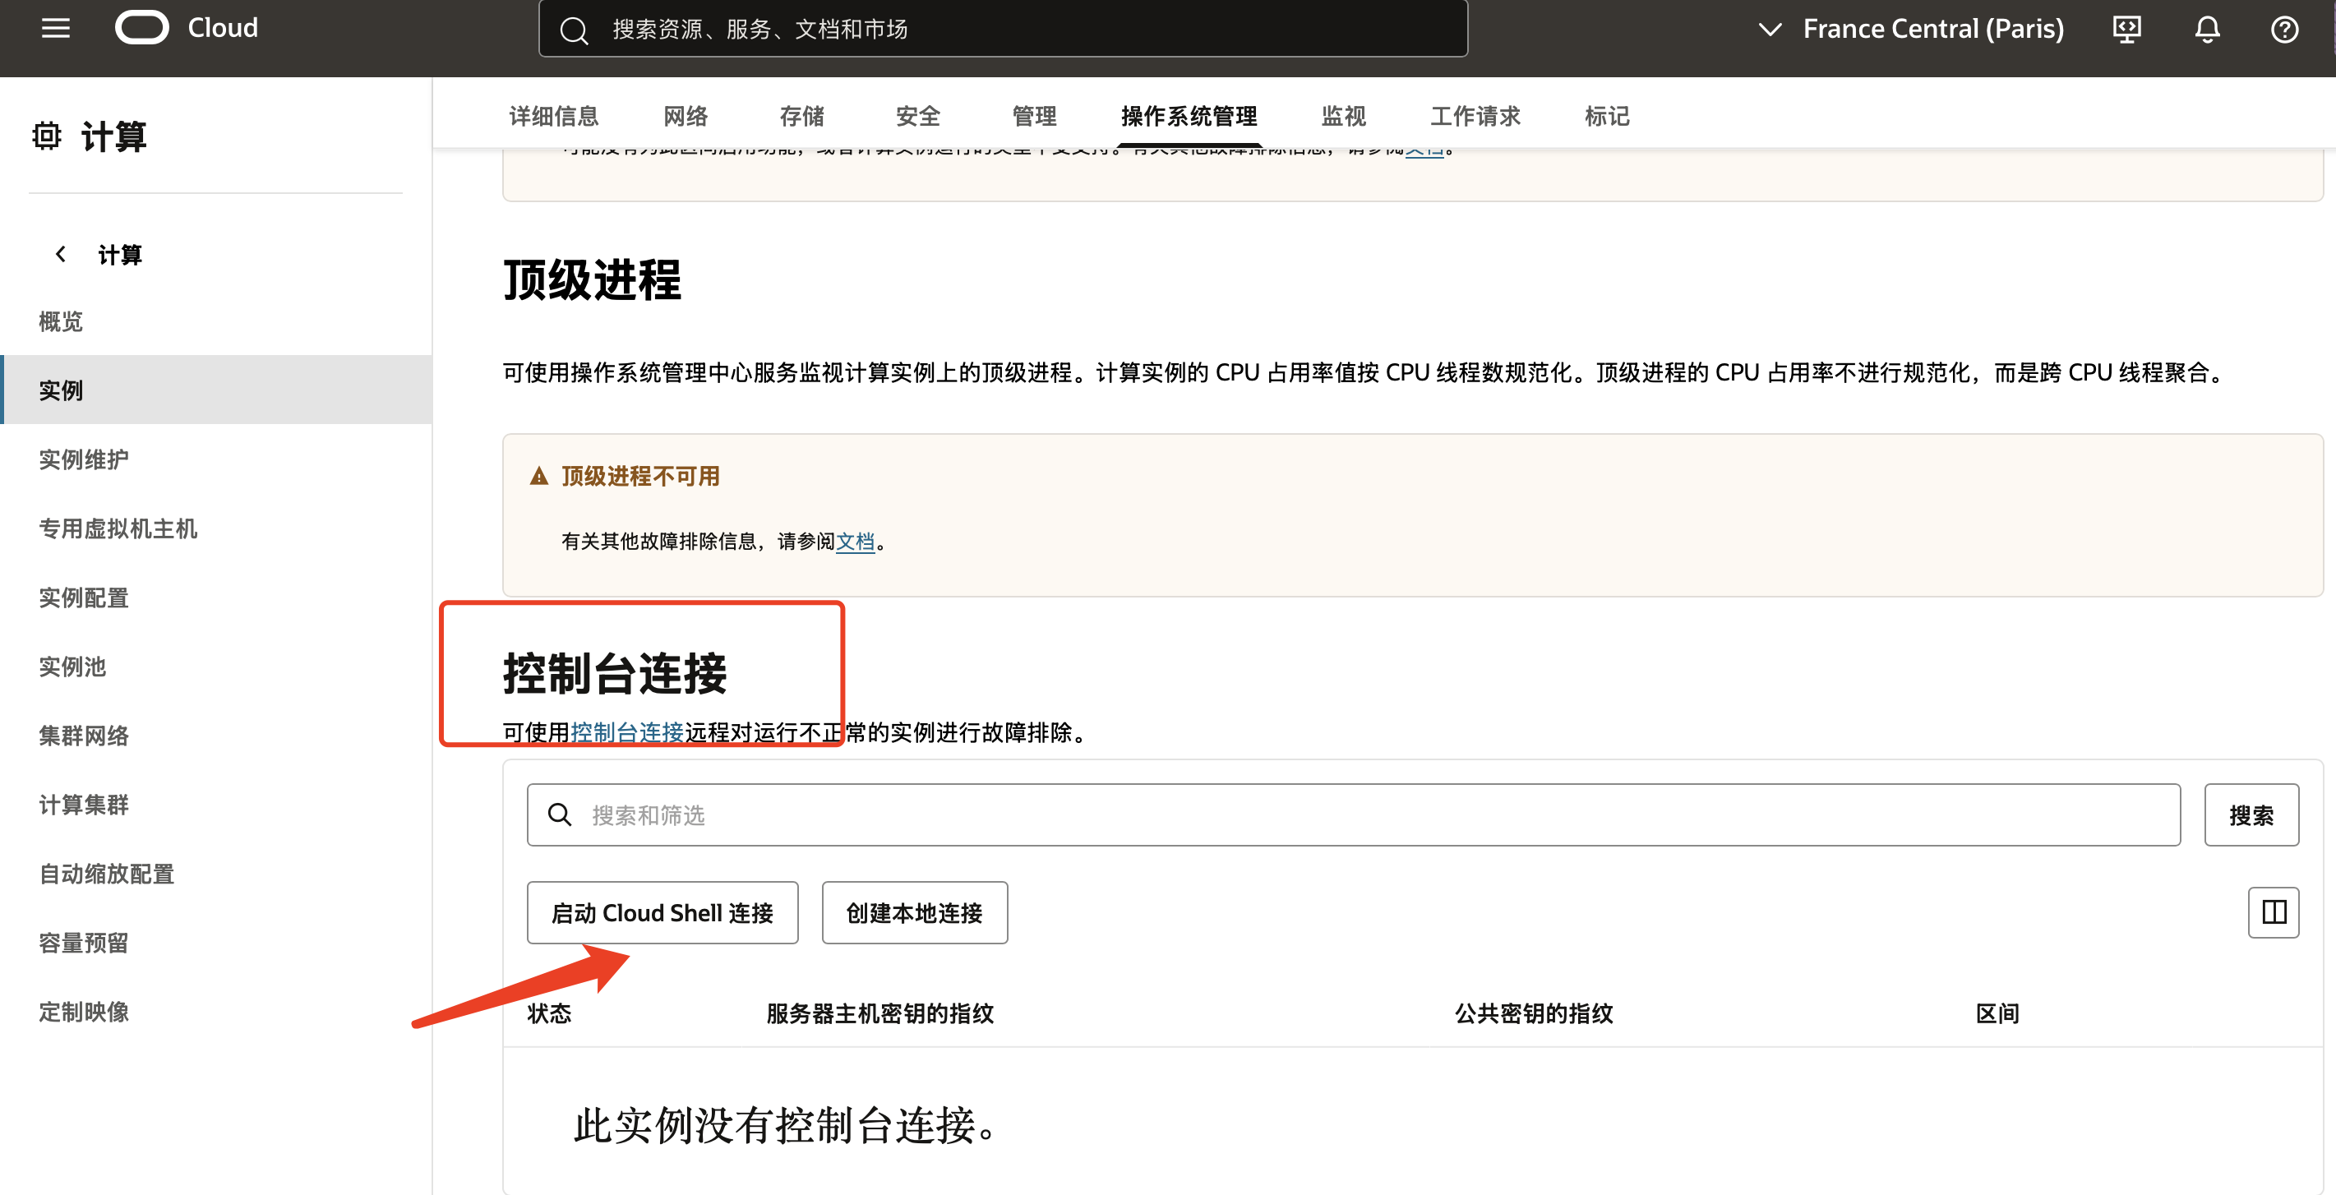Click the top global search bar

pos(1003,29)
